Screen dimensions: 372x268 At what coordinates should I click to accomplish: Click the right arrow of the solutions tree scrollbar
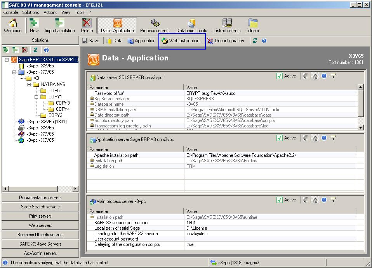click(x=75, y=189)
